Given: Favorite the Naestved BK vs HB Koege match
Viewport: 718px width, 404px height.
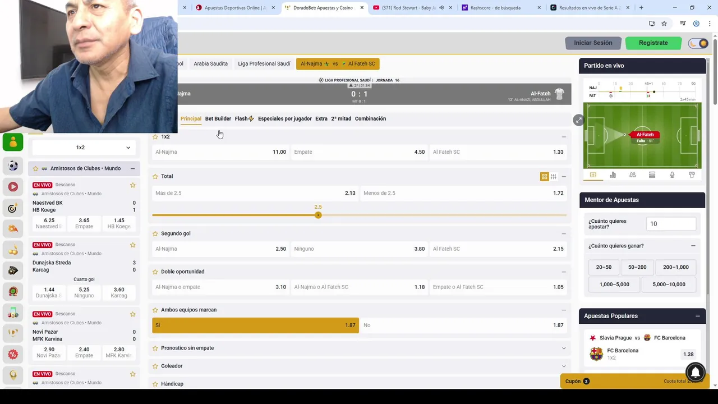Looking at the screenshot, I should pyautogui.click(x=133, y=185).
